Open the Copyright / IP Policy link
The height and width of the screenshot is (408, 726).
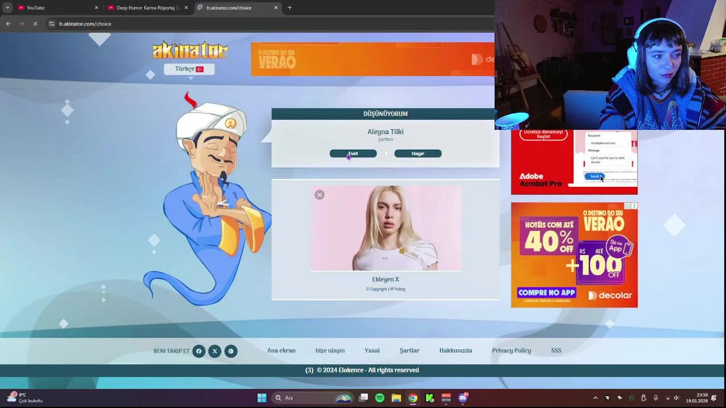pyautogui.click(x=386, y=289)
